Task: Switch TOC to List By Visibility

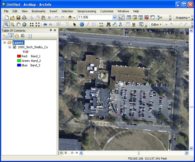Action: pyautogui.click(x=17, y=36)
